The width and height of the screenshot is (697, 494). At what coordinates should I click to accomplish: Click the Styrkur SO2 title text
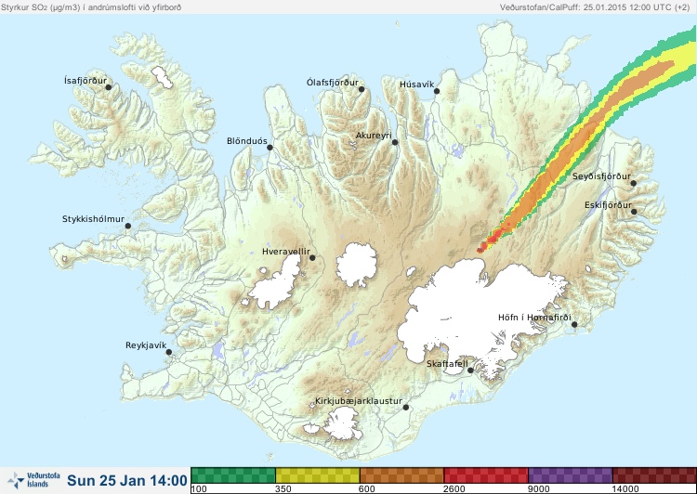[x=91, y=7]
